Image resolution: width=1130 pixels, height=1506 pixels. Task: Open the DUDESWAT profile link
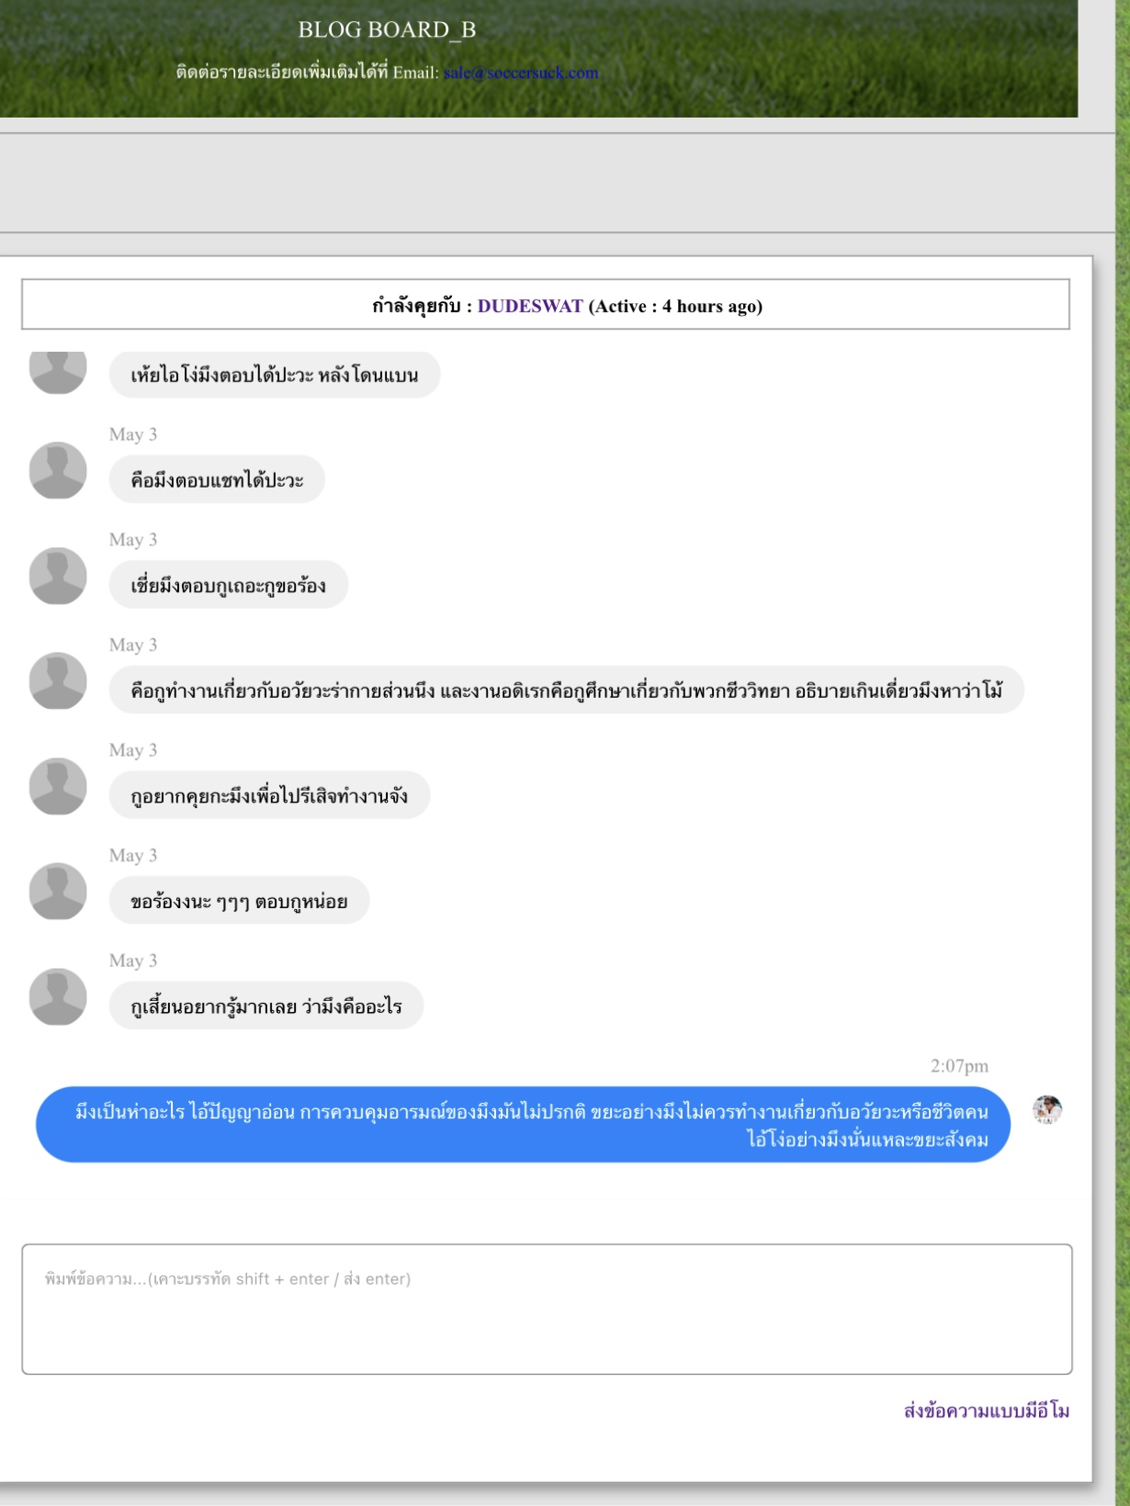click(530, 306)
